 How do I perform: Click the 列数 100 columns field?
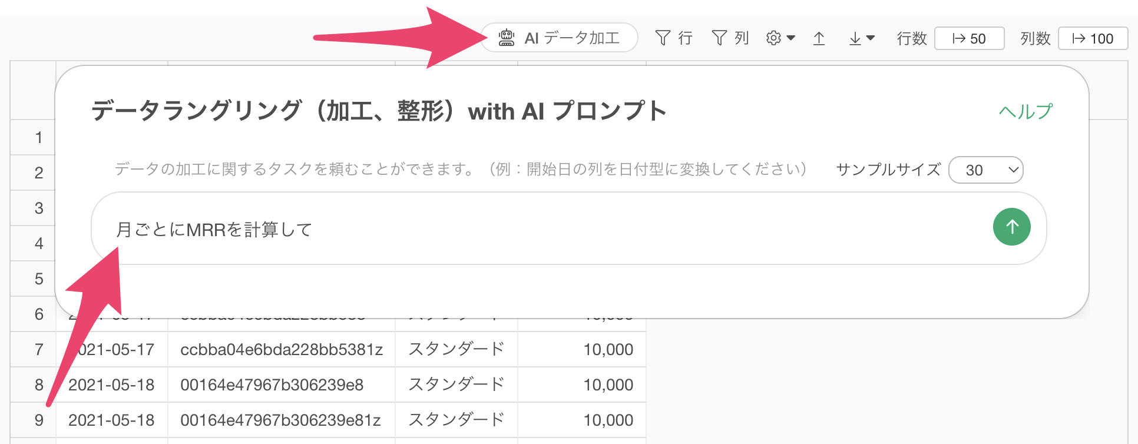point(1093,39)
